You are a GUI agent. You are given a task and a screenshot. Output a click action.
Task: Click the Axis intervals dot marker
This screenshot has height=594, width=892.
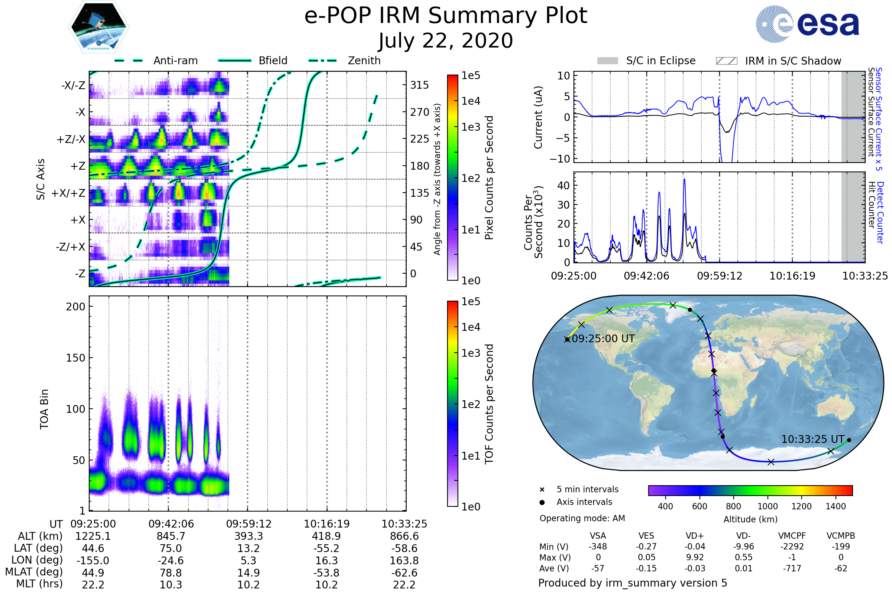tap(542, 502)
